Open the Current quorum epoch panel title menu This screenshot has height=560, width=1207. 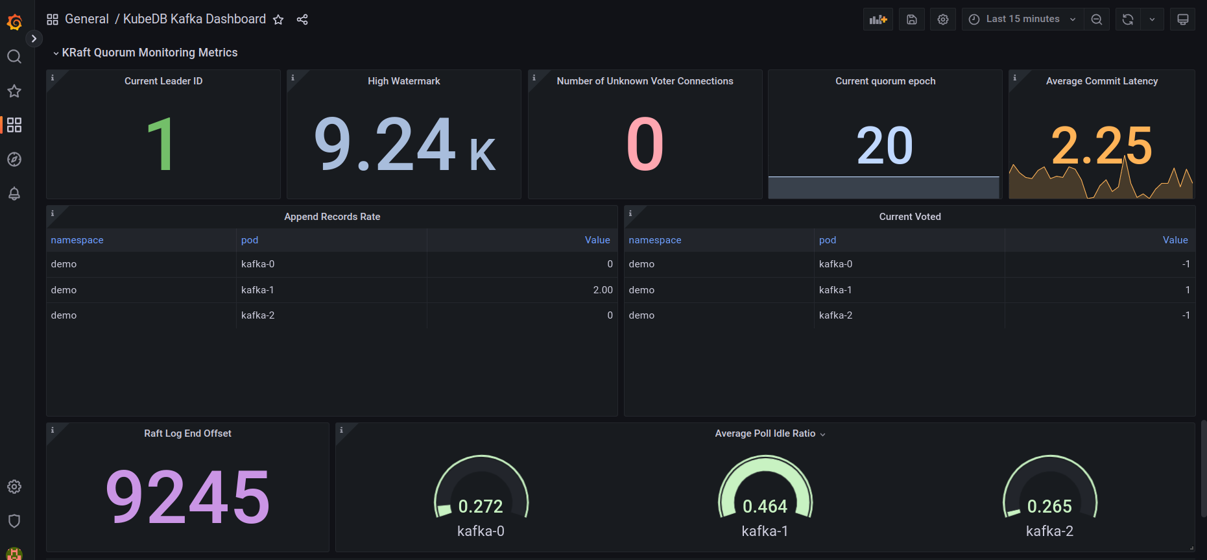pyautogui.click(x=885, y=81)
